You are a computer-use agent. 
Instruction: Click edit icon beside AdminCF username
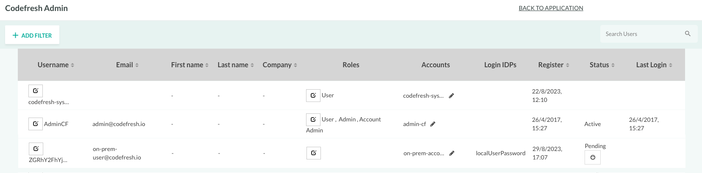click(x=36, y=124)
